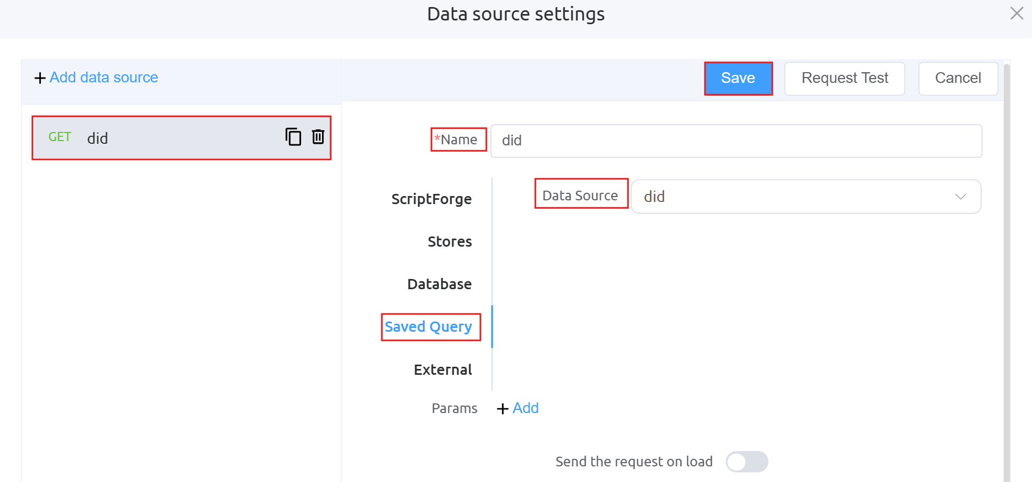Run the Request Test
Screen dimensions: 1034x482
point(844,79)
